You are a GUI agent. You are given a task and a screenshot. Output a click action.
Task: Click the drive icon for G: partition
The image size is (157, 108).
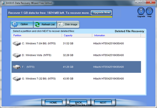[17, 79]
